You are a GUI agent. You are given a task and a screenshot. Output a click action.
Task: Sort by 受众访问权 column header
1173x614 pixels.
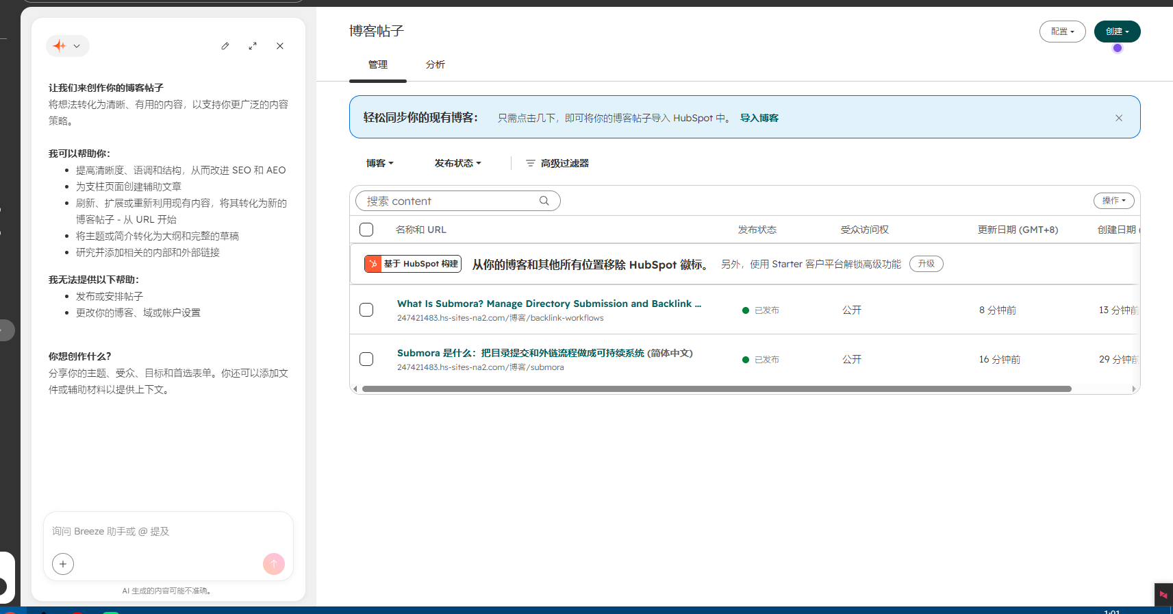click(x=865, y=230)
